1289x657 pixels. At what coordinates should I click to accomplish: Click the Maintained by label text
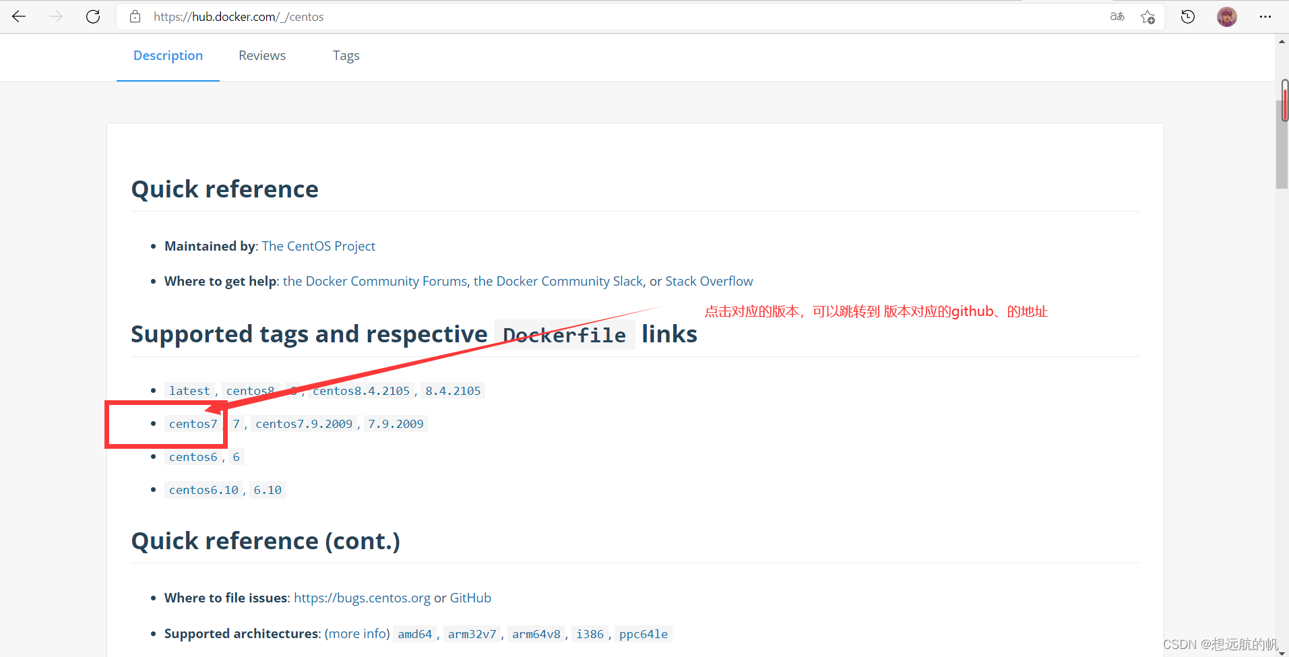210,246
